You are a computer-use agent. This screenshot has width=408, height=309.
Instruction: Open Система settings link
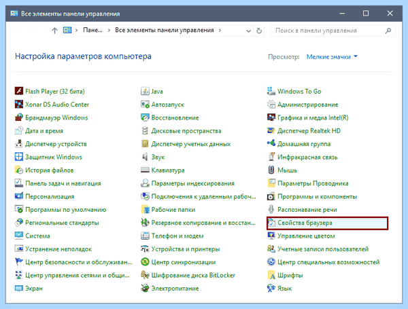point(37,236)
